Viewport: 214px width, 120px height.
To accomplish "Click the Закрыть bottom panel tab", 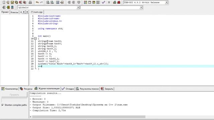I will [x=107, y=89].
